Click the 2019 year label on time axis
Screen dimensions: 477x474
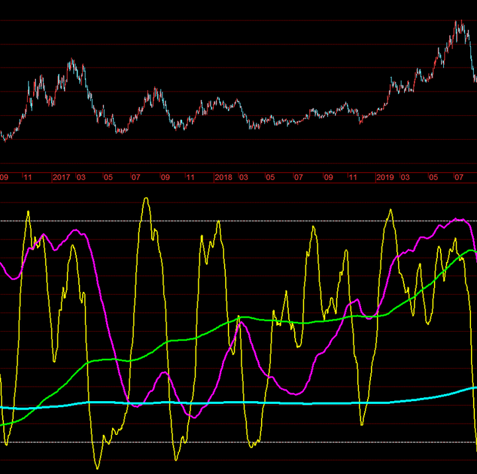385,177
